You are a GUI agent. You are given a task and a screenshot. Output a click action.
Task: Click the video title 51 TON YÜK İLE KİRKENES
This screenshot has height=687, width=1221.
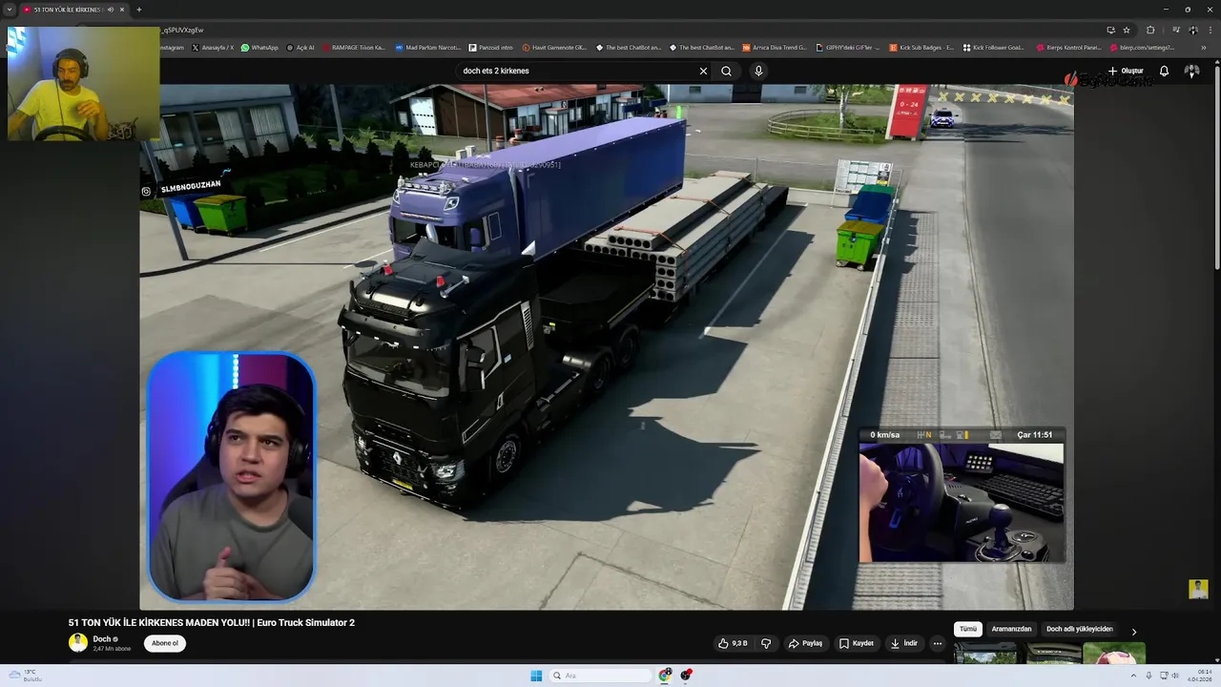click(x=211, y=622)
